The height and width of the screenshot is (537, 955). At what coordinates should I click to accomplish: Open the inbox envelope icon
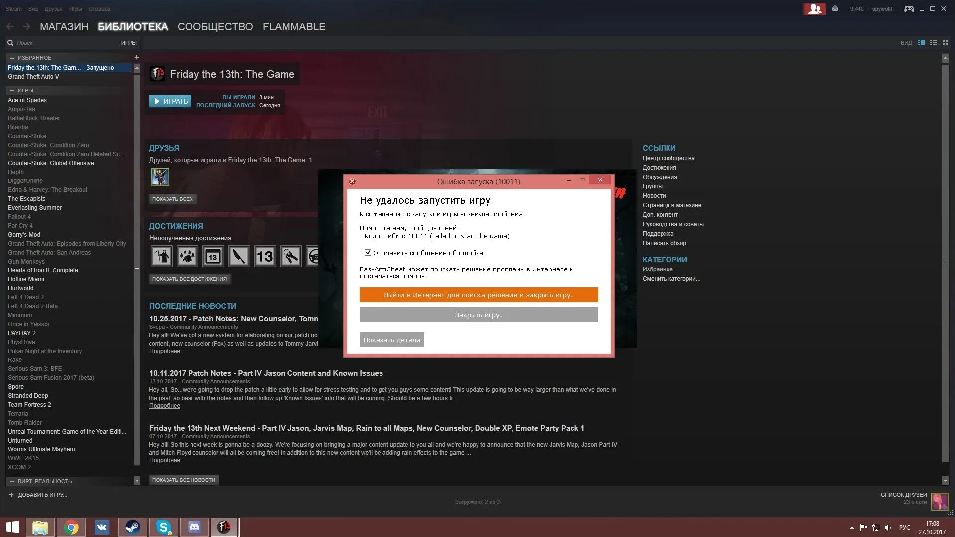pyautogui.click(x=835, y=9)
